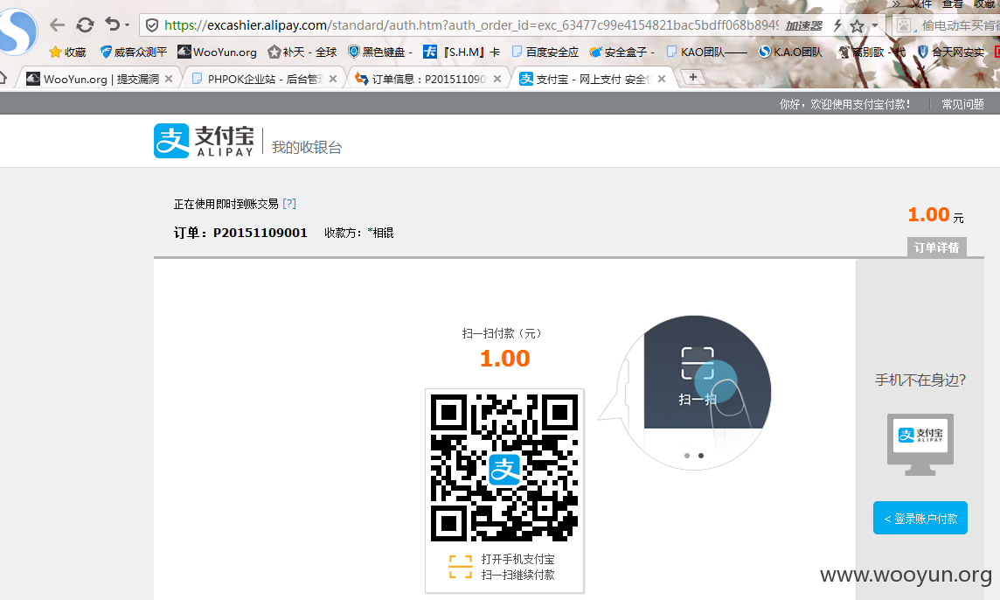Screen dimensions: 1000x600
Task: Open the 安全盒子 bookmark
Action: [x=622, y=52]
